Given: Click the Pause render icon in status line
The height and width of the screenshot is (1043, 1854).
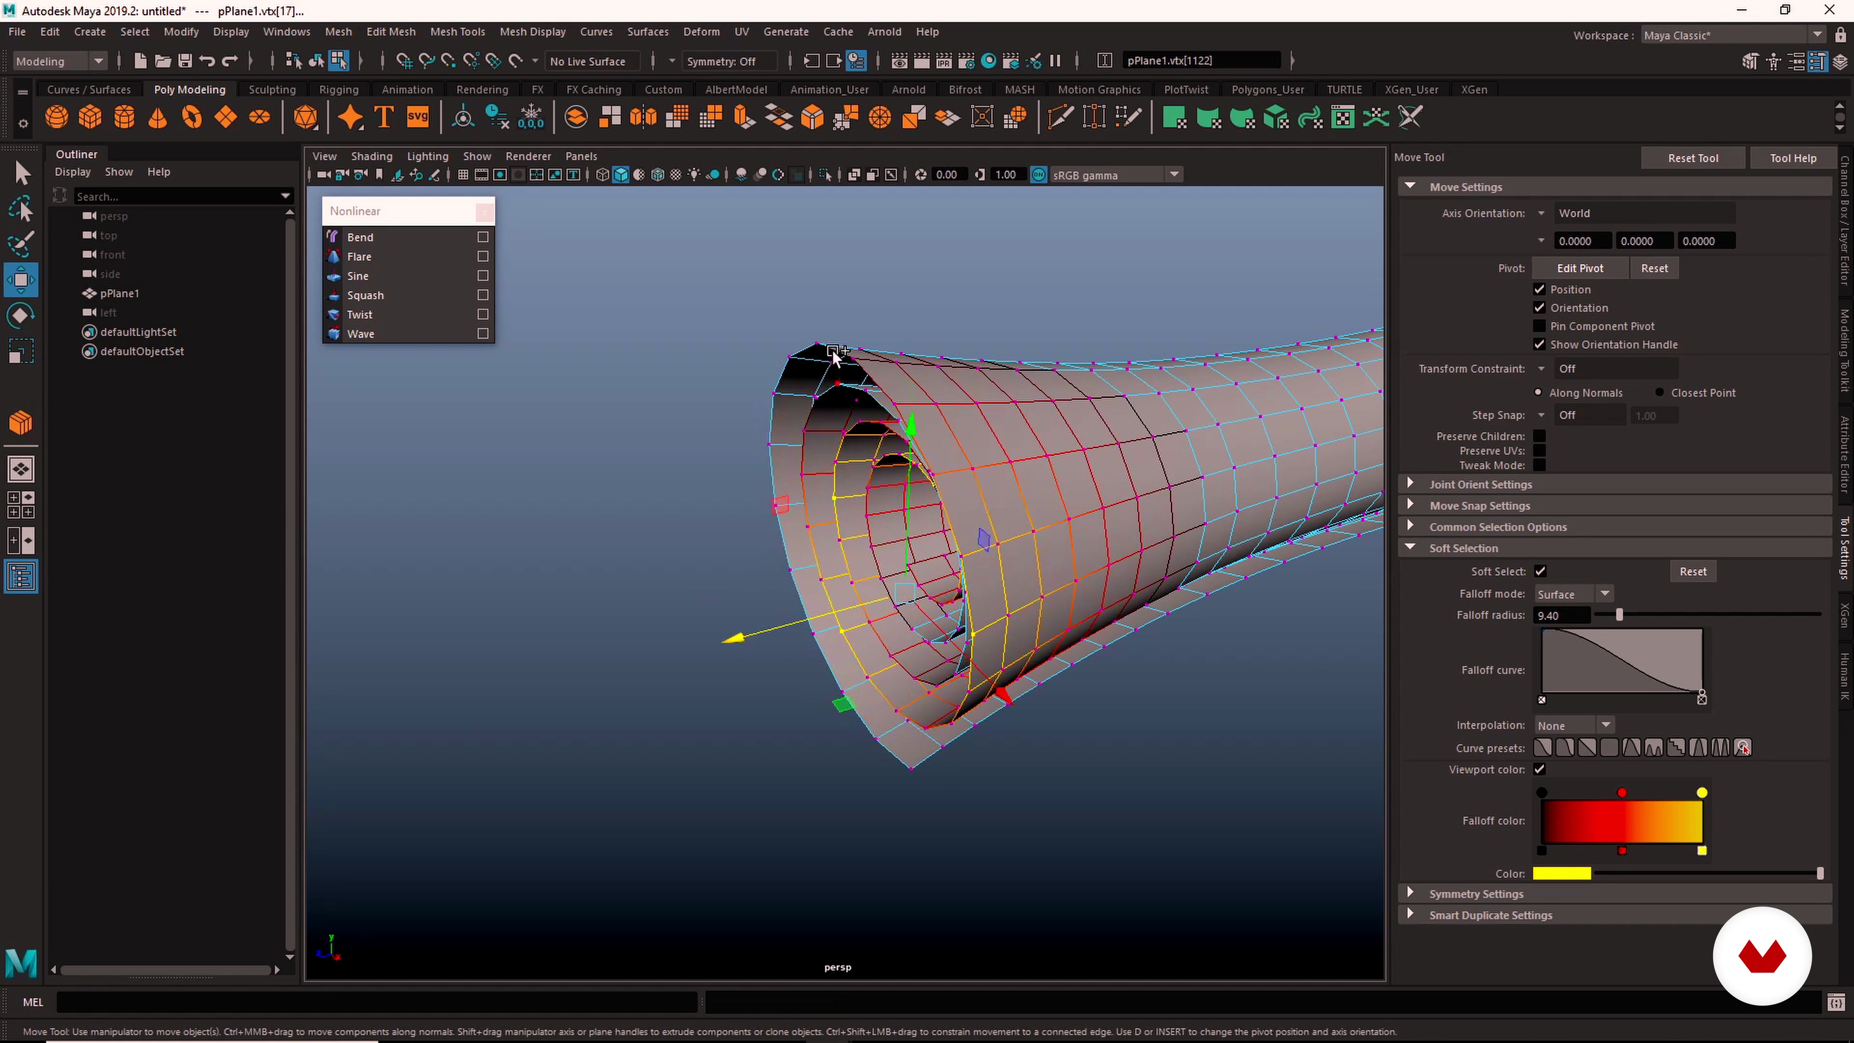Looking at the screenshot, I should point(1055,61).
